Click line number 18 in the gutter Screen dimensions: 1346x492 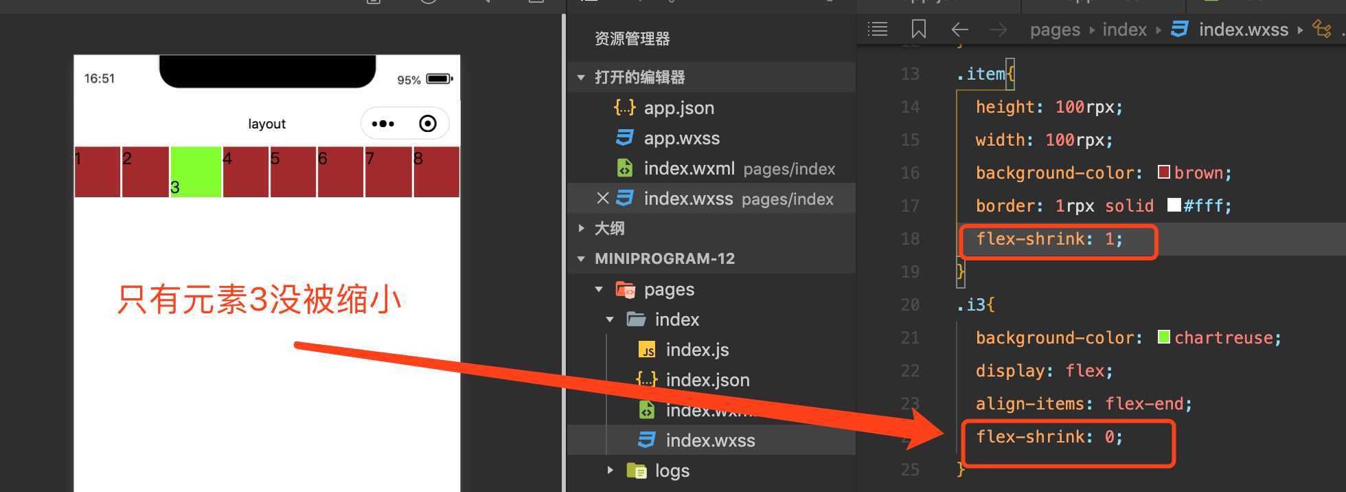point(910,238)
